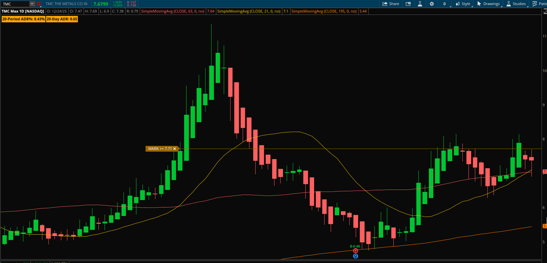Click the bid price B: 7.67
This screenshot has width=547, height=263.
[131, 2]
